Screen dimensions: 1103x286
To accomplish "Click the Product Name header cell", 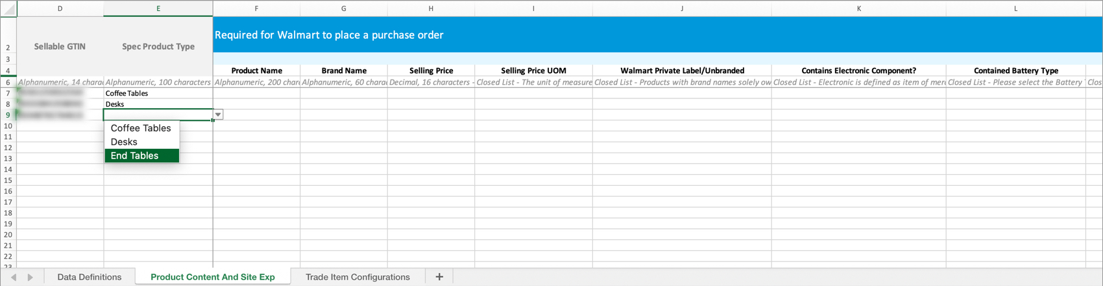I will tap(256, 71).
